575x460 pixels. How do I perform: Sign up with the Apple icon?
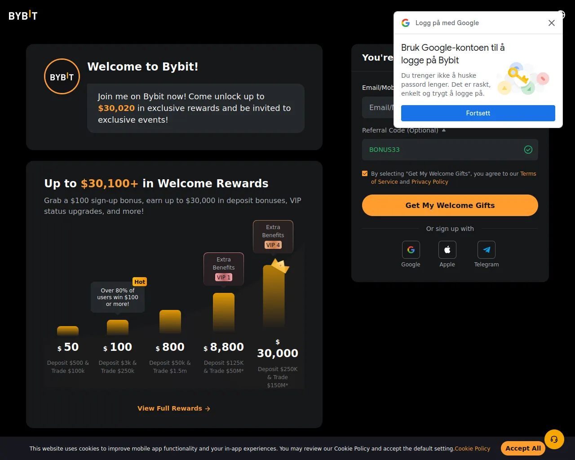[447, 250]
